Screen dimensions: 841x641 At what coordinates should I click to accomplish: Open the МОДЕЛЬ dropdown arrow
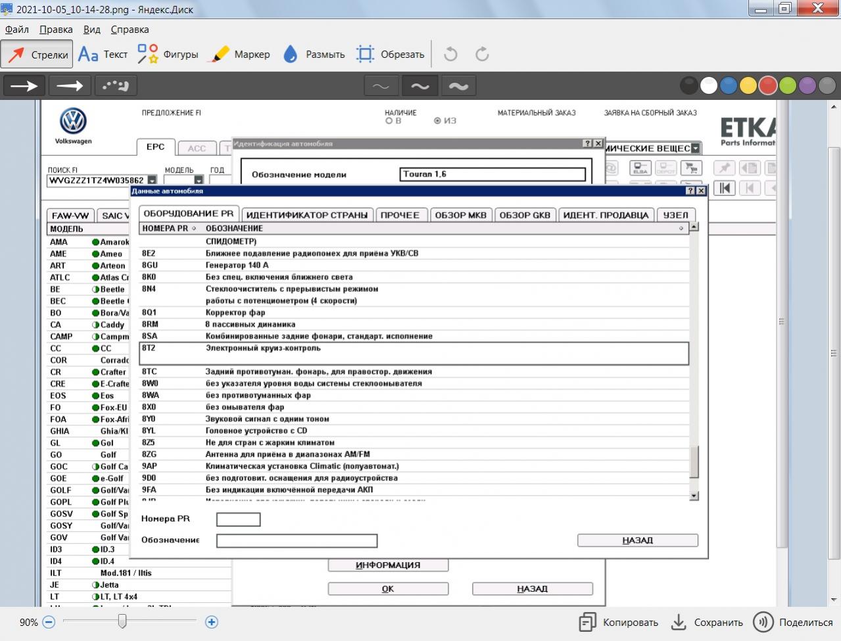(199, 180)
